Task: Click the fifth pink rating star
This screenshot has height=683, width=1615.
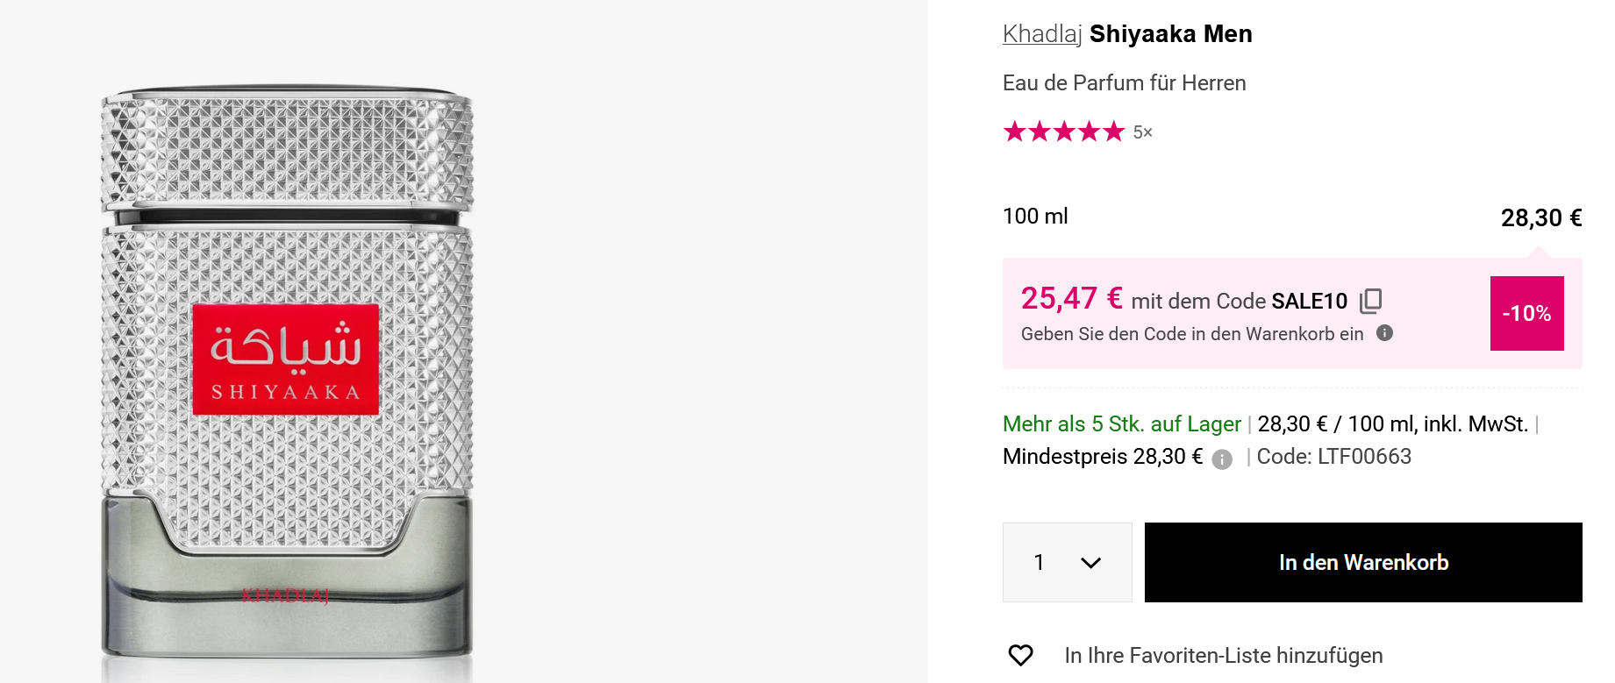Action: 1113,132
